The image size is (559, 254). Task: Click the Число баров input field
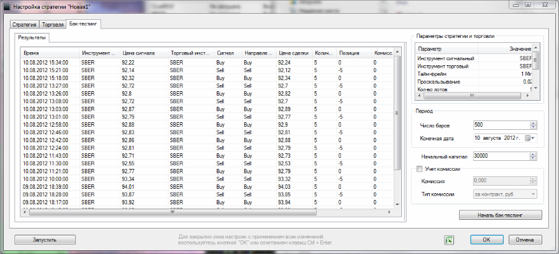[501, 125]
